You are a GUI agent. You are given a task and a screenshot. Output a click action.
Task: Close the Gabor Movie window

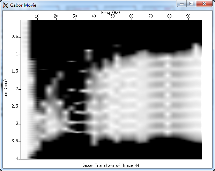click(x=204, y=4)
